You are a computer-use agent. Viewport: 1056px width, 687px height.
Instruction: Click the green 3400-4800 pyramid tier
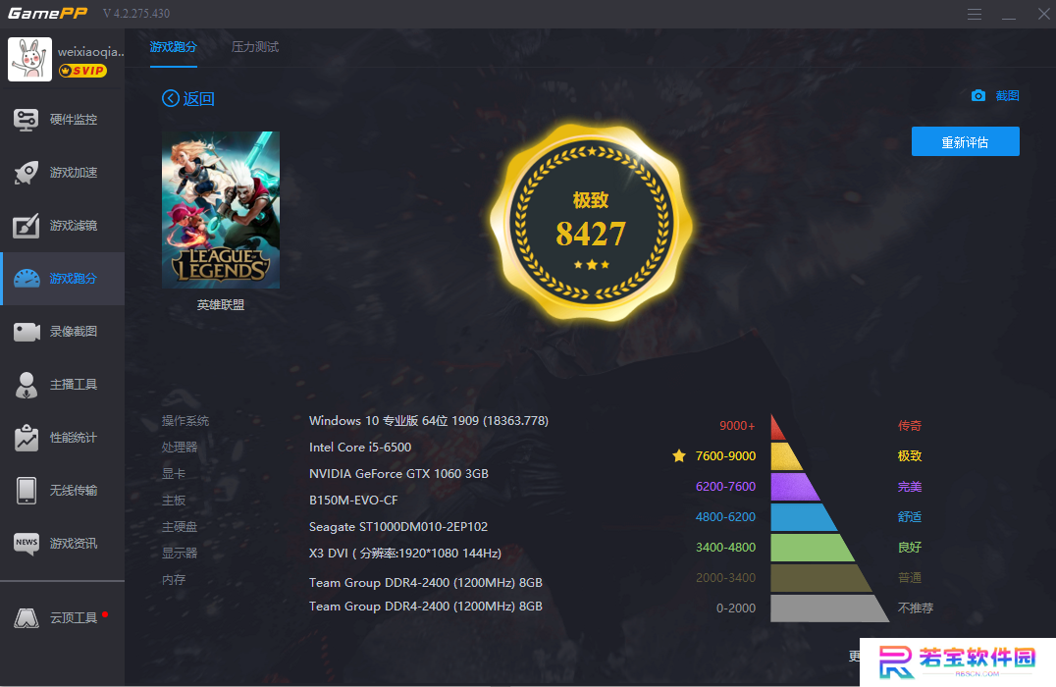(x=813, y=547)
